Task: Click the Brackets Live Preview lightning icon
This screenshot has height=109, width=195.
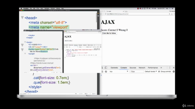Action: [x=98, y=13]
